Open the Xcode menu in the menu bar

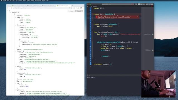point(5,1)
